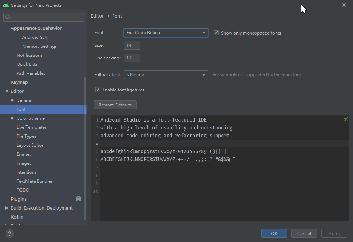Toggle Enable font ligatures checkbox
The image size is (353, 242).
(x=98, y=90)
